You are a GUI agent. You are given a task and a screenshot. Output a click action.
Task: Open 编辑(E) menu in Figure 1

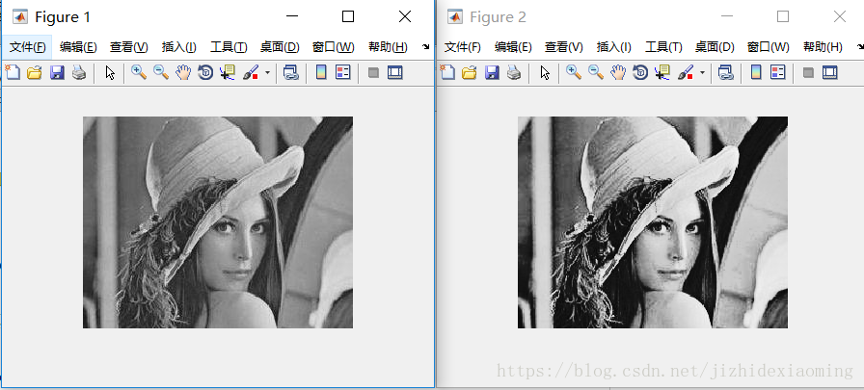78,47
